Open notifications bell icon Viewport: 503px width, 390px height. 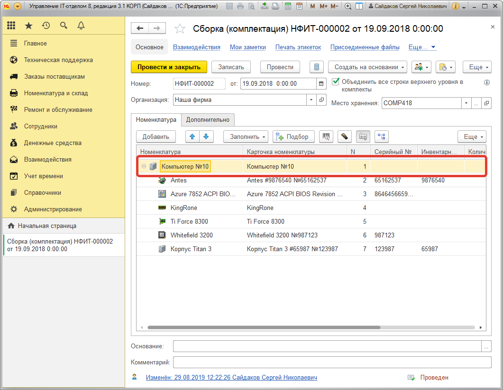(81, 26)
